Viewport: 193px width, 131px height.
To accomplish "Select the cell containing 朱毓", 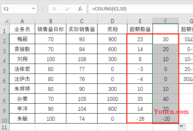I will coord(22,119).
